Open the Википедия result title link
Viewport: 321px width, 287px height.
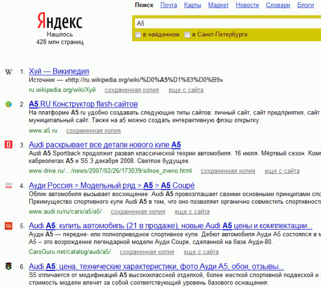tap(59, 72)
